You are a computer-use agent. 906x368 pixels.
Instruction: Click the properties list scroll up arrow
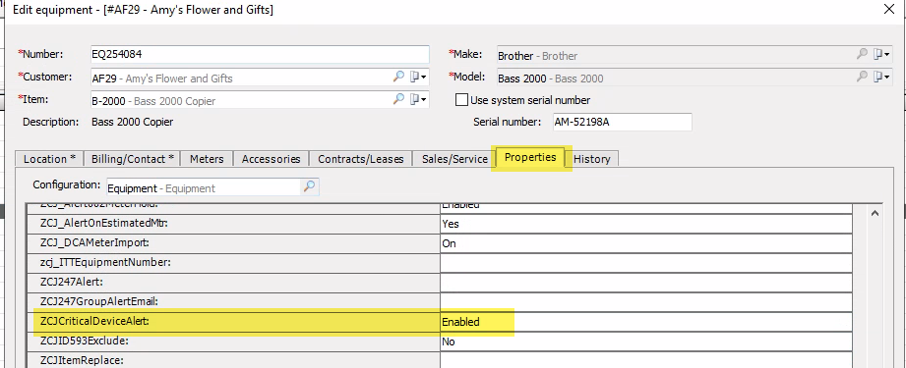click(x=875, y=213)
